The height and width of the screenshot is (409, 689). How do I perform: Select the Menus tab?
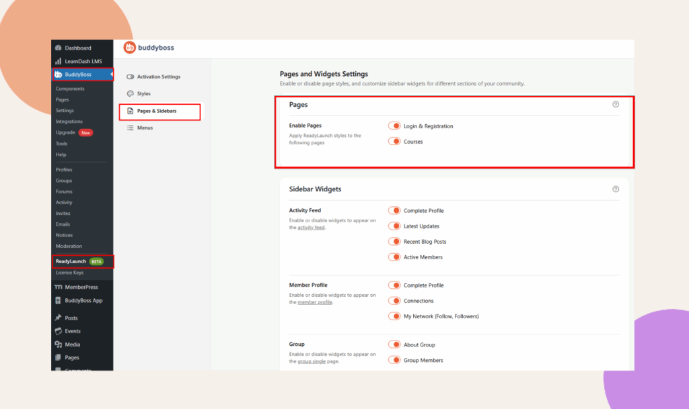pyautogui.click(x=145, y=128)
